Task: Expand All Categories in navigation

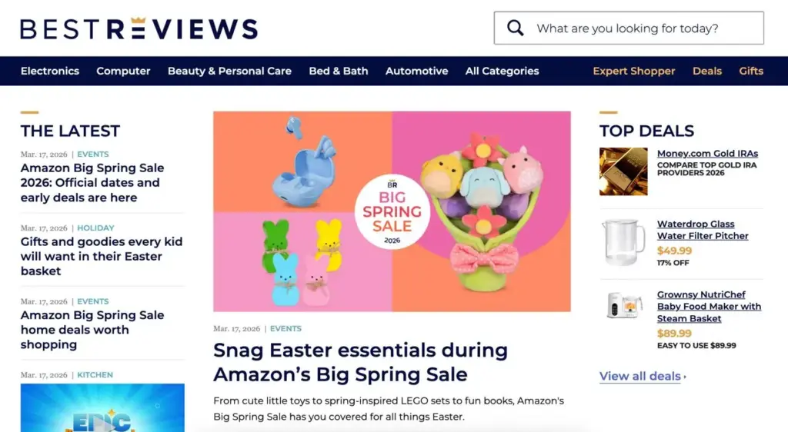Action: 502,71
